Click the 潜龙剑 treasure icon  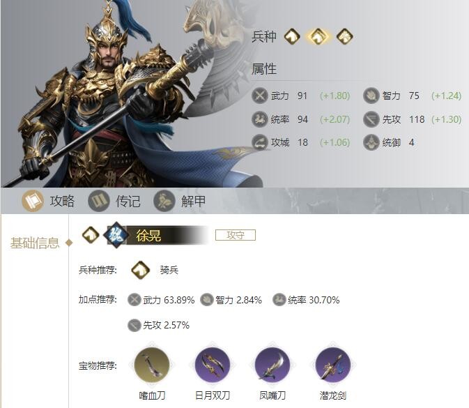(x=333, y=365)
